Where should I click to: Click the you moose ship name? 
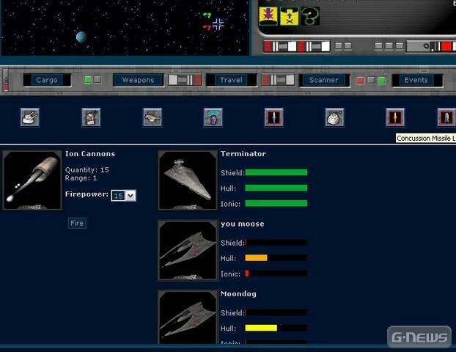point(243,224)
